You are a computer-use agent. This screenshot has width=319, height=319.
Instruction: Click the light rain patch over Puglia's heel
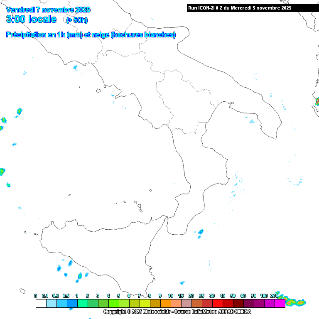252,122
